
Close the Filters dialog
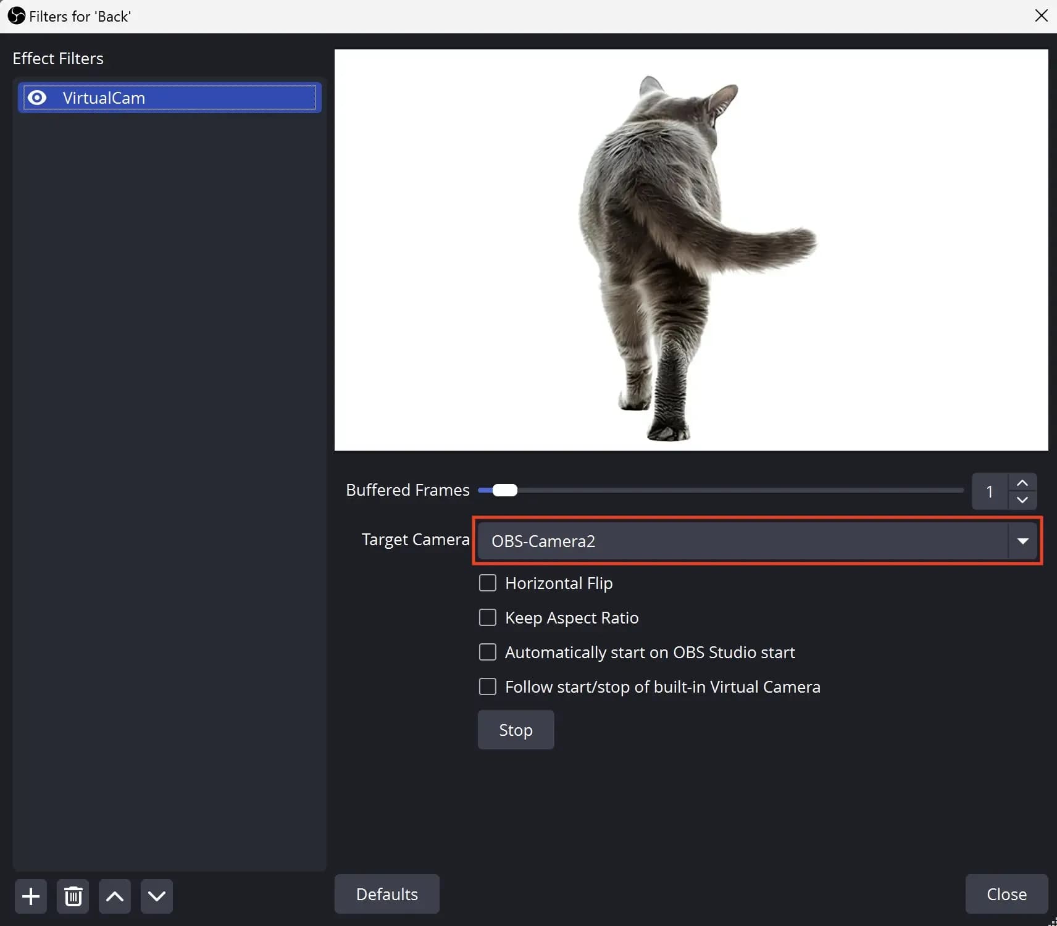coord(1006,893)
